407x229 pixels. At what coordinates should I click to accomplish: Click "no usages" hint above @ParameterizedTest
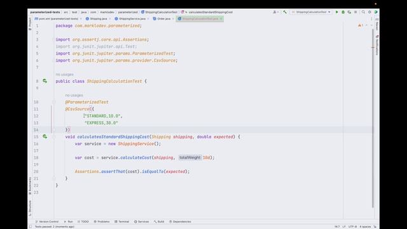click(x=74, y=95)
